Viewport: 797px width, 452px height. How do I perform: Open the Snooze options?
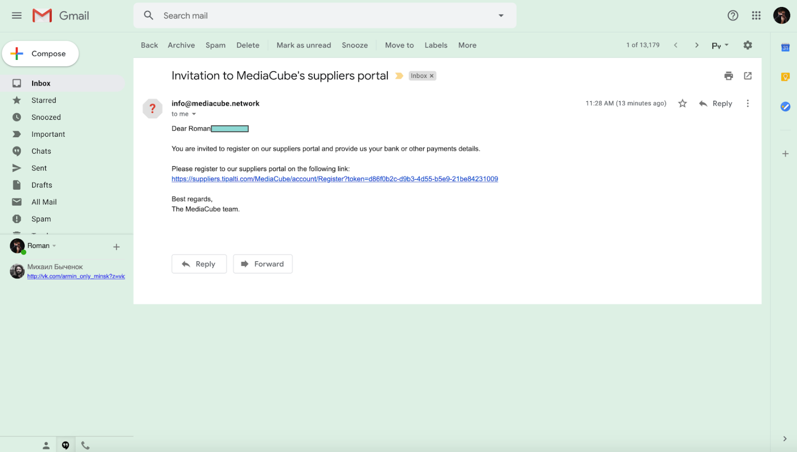coord(355,45)
